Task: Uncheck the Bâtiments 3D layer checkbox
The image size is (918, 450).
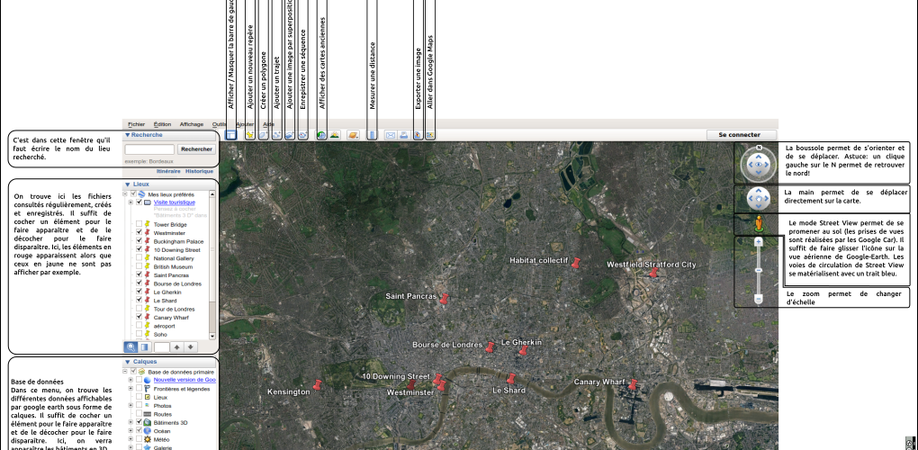Action: (x=139, y=422)
